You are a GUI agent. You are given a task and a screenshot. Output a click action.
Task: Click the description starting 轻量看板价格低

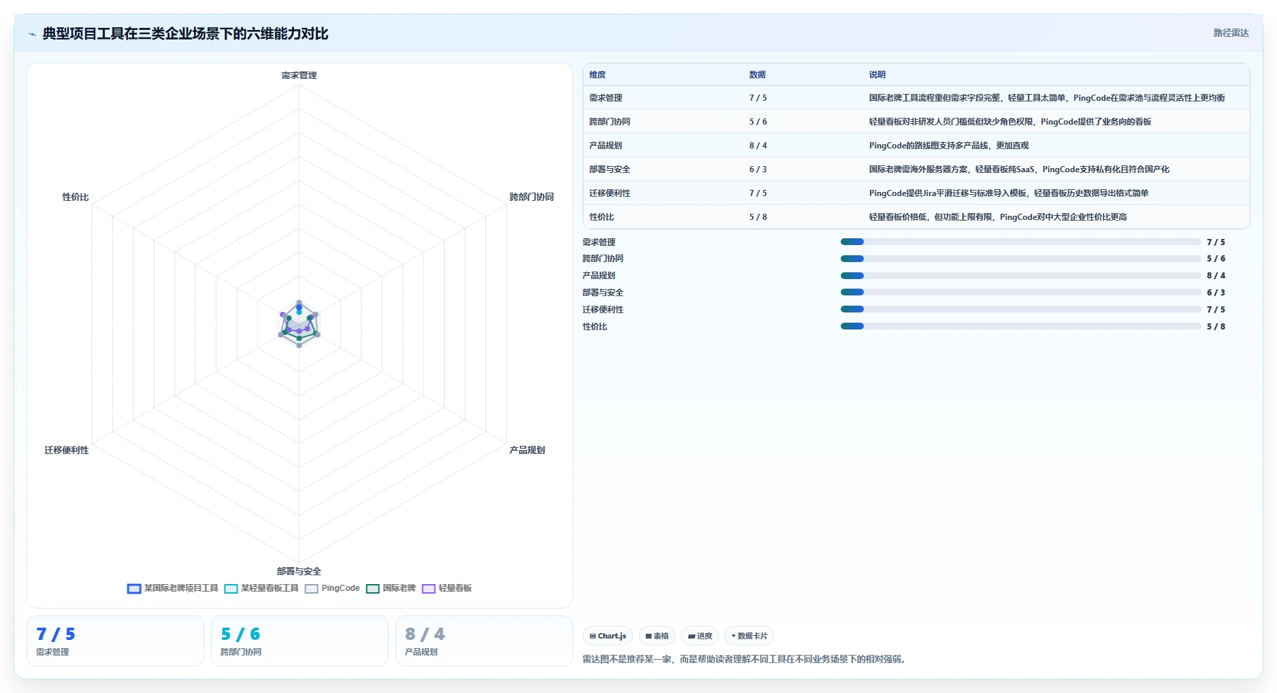coord(998,217)
